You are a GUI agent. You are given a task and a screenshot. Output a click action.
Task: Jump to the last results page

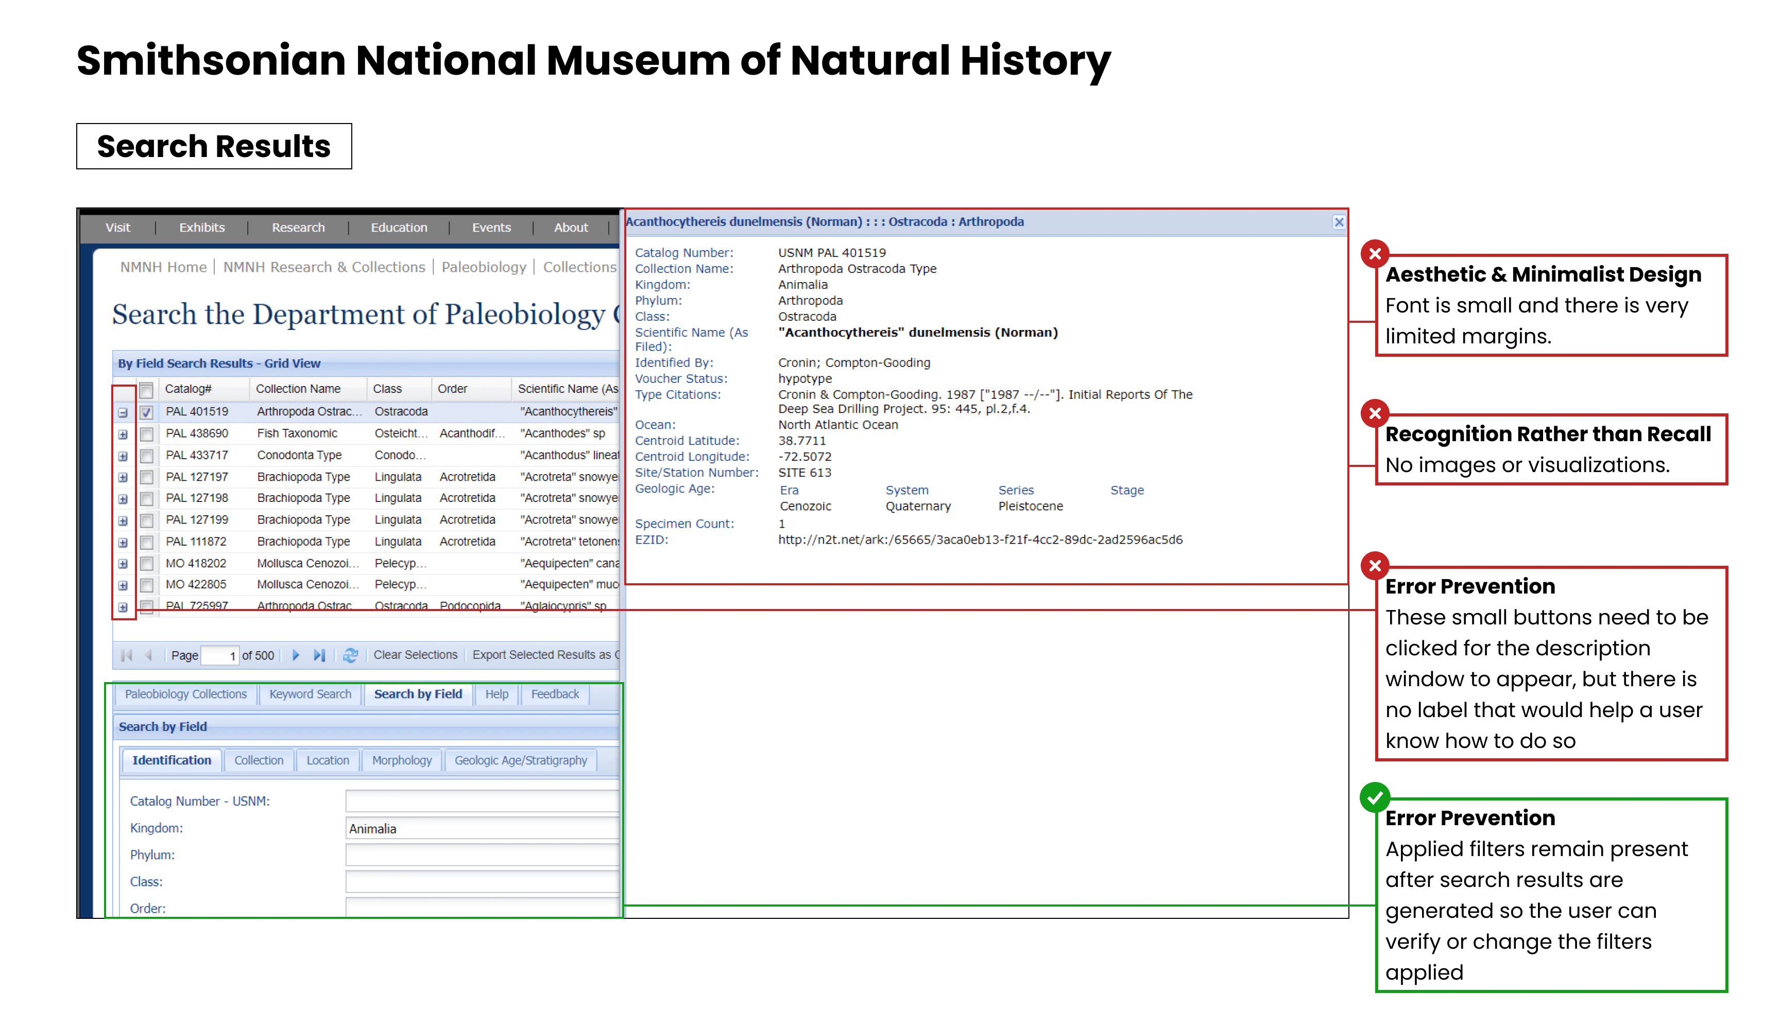point(319,655)
